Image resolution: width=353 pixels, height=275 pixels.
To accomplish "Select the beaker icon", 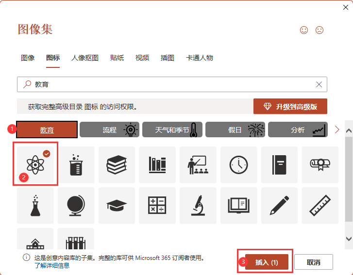I will tap(76, 165).
